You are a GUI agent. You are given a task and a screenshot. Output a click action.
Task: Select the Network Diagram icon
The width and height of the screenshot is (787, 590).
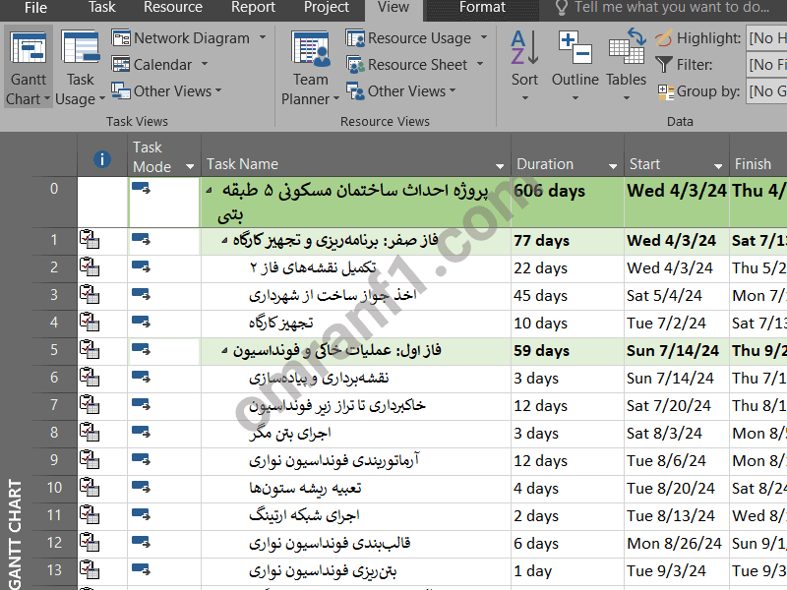pos(121,38)
